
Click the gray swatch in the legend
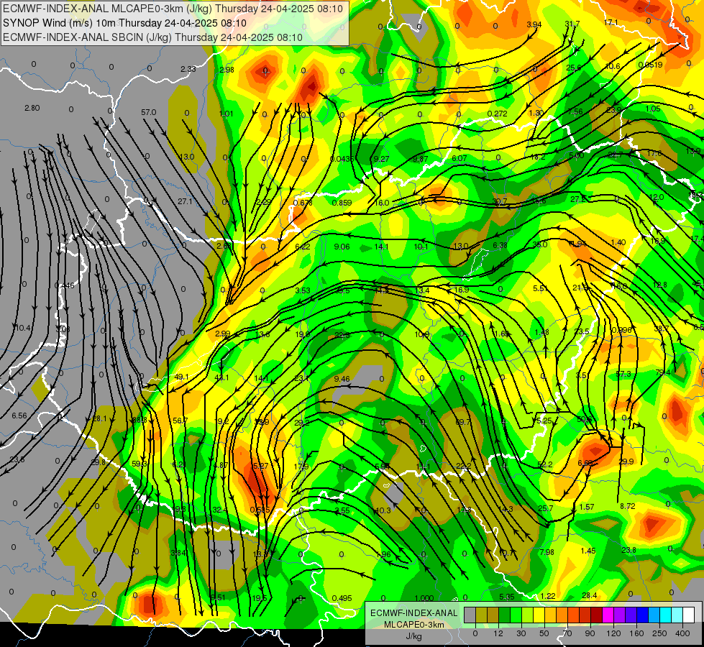470,615
